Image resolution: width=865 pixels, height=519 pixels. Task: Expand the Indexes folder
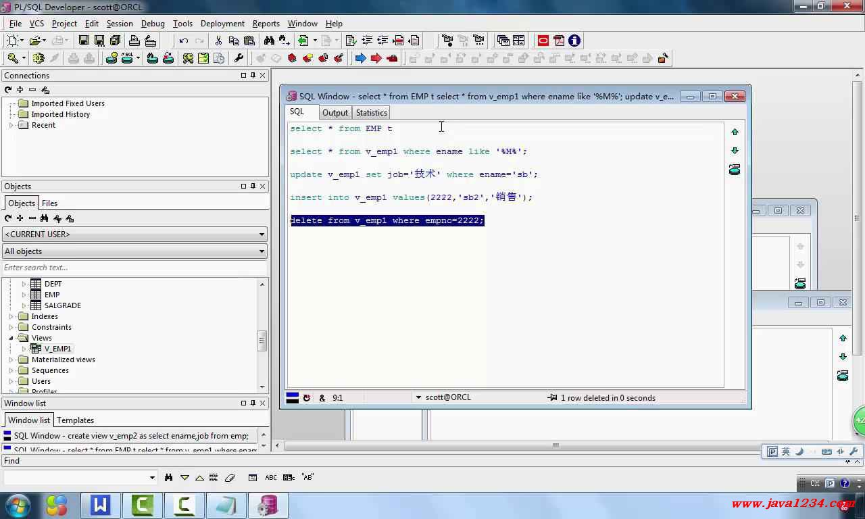(11, 316)
